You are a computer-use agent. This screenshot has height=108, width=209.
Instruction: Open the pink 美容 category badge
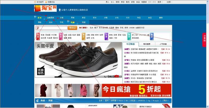(61, 36)
